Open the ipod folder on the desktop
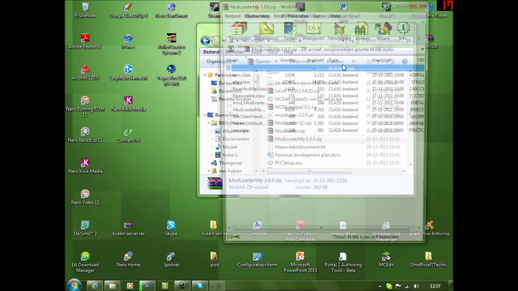518x291 pixels. click(214, 259)
